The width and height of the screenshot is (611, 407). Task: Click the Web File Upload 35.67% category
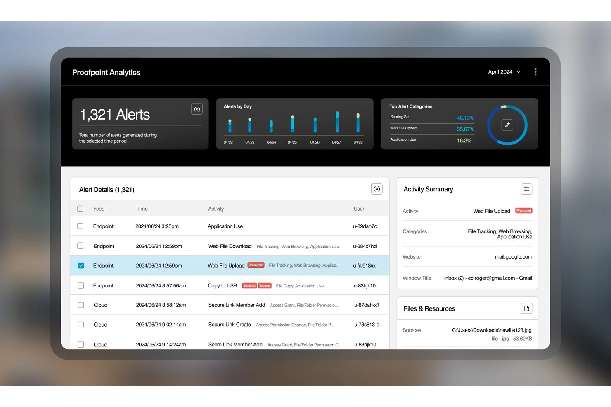tap(432, 129)
